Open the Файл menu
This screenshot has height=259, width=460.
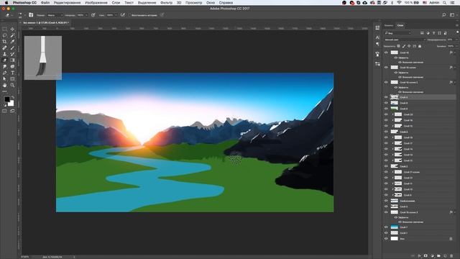coord(45,3)
